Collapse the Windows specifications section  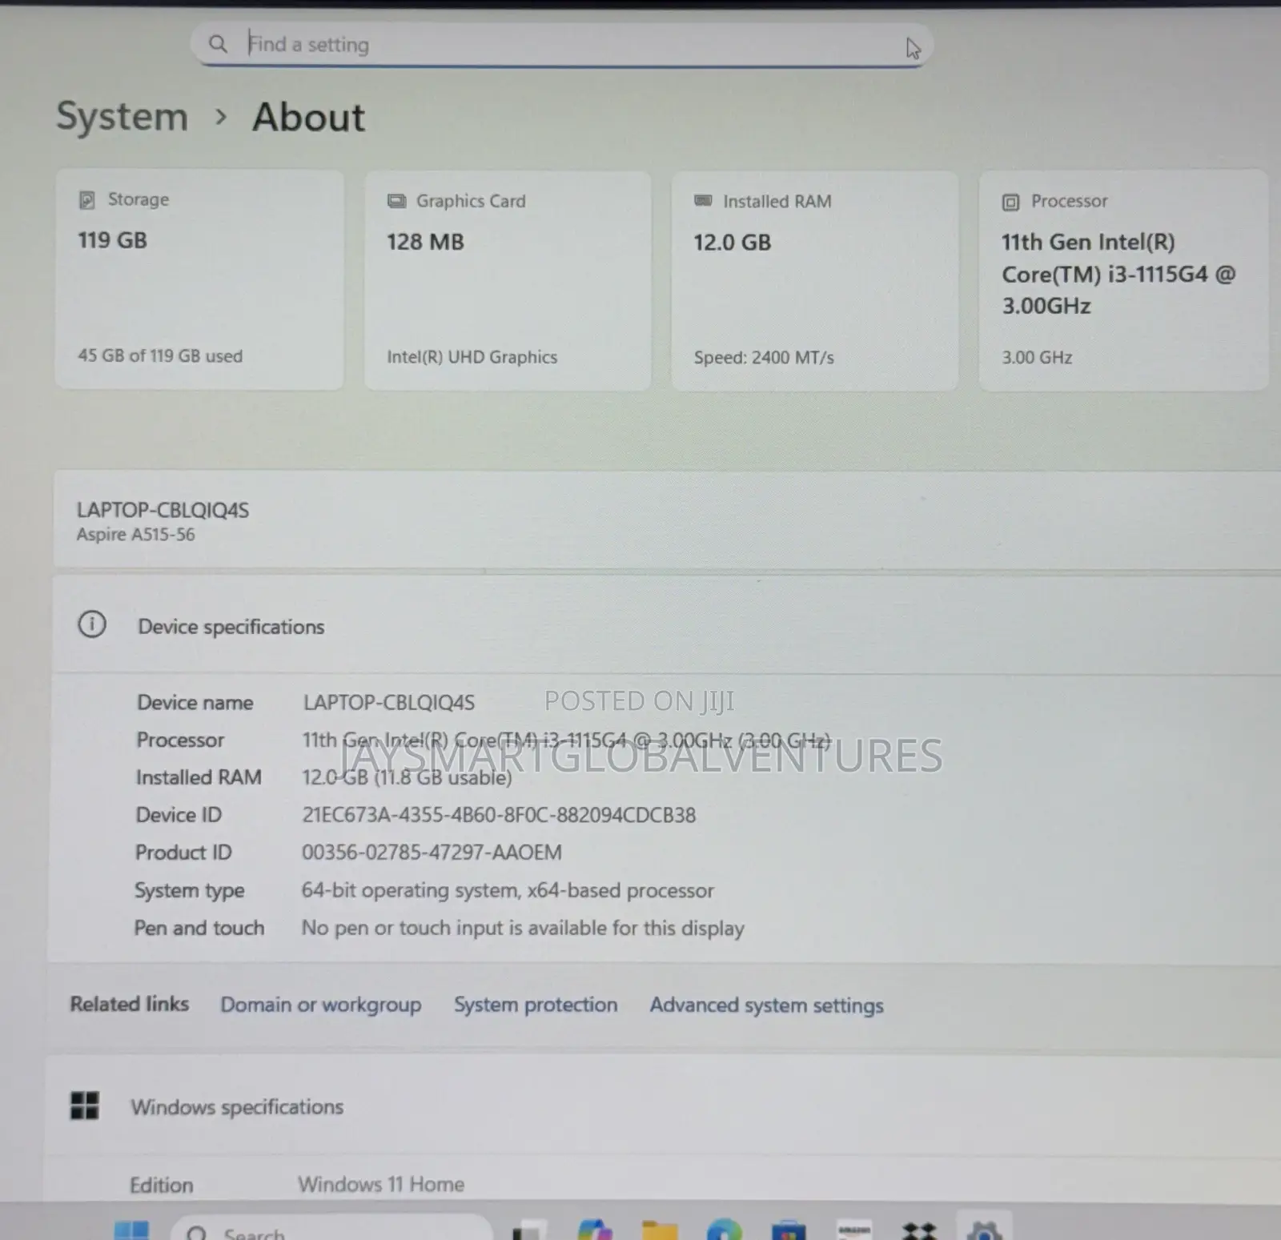click(663, 1106)
